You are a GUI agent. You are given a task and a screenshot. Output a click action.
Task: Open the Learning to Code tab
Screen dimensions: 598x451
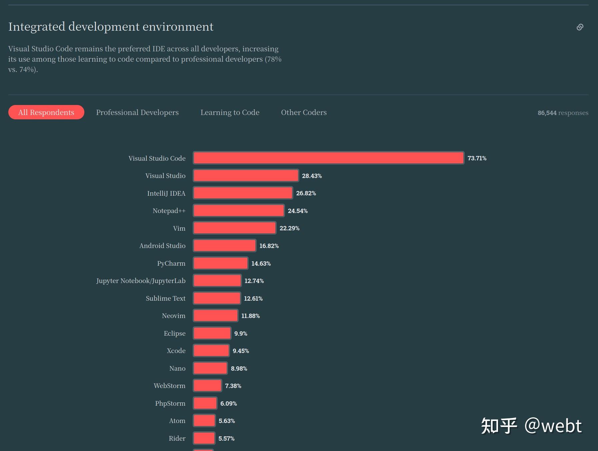[230, 112]
